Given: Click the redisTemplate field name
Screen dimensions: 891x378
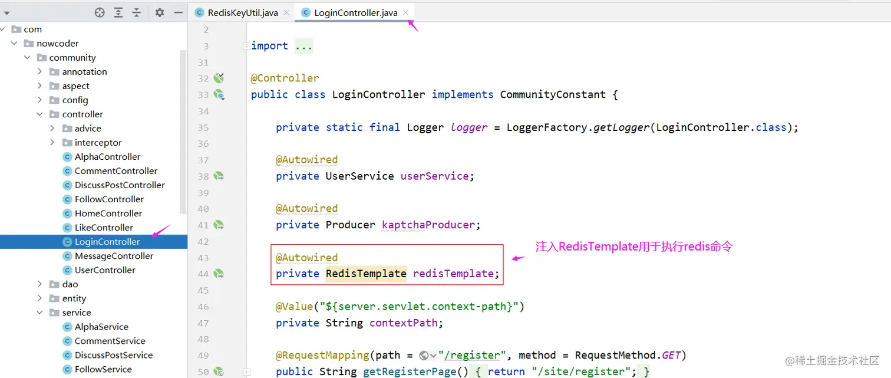Looking at the screenshot, I should point(453,274).
